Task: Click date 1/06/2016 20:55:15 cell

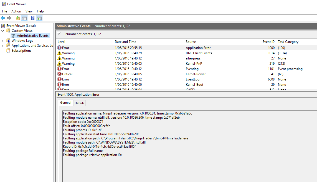Action: point(128,48)
